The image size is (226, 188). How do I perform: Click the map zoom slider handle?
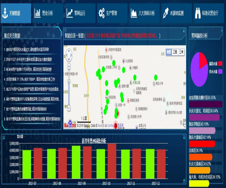(x=69, y=81)
